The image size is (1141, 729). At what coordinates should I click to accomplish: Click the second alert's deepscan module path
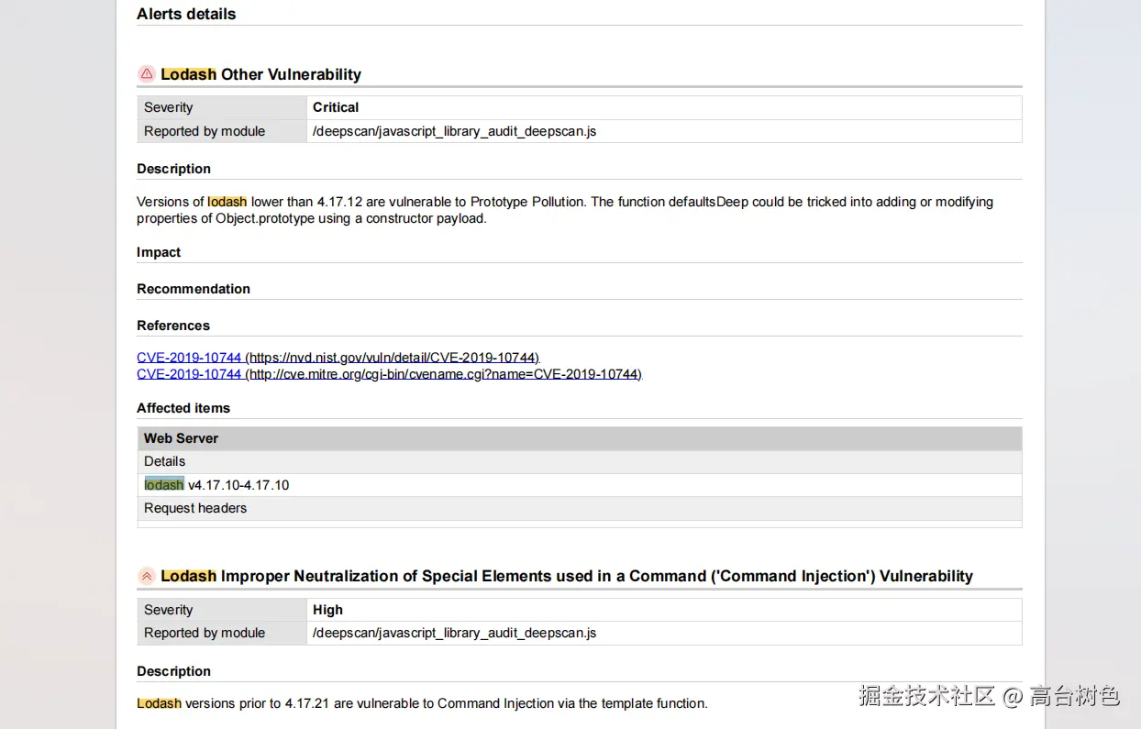tap(454, 633)
